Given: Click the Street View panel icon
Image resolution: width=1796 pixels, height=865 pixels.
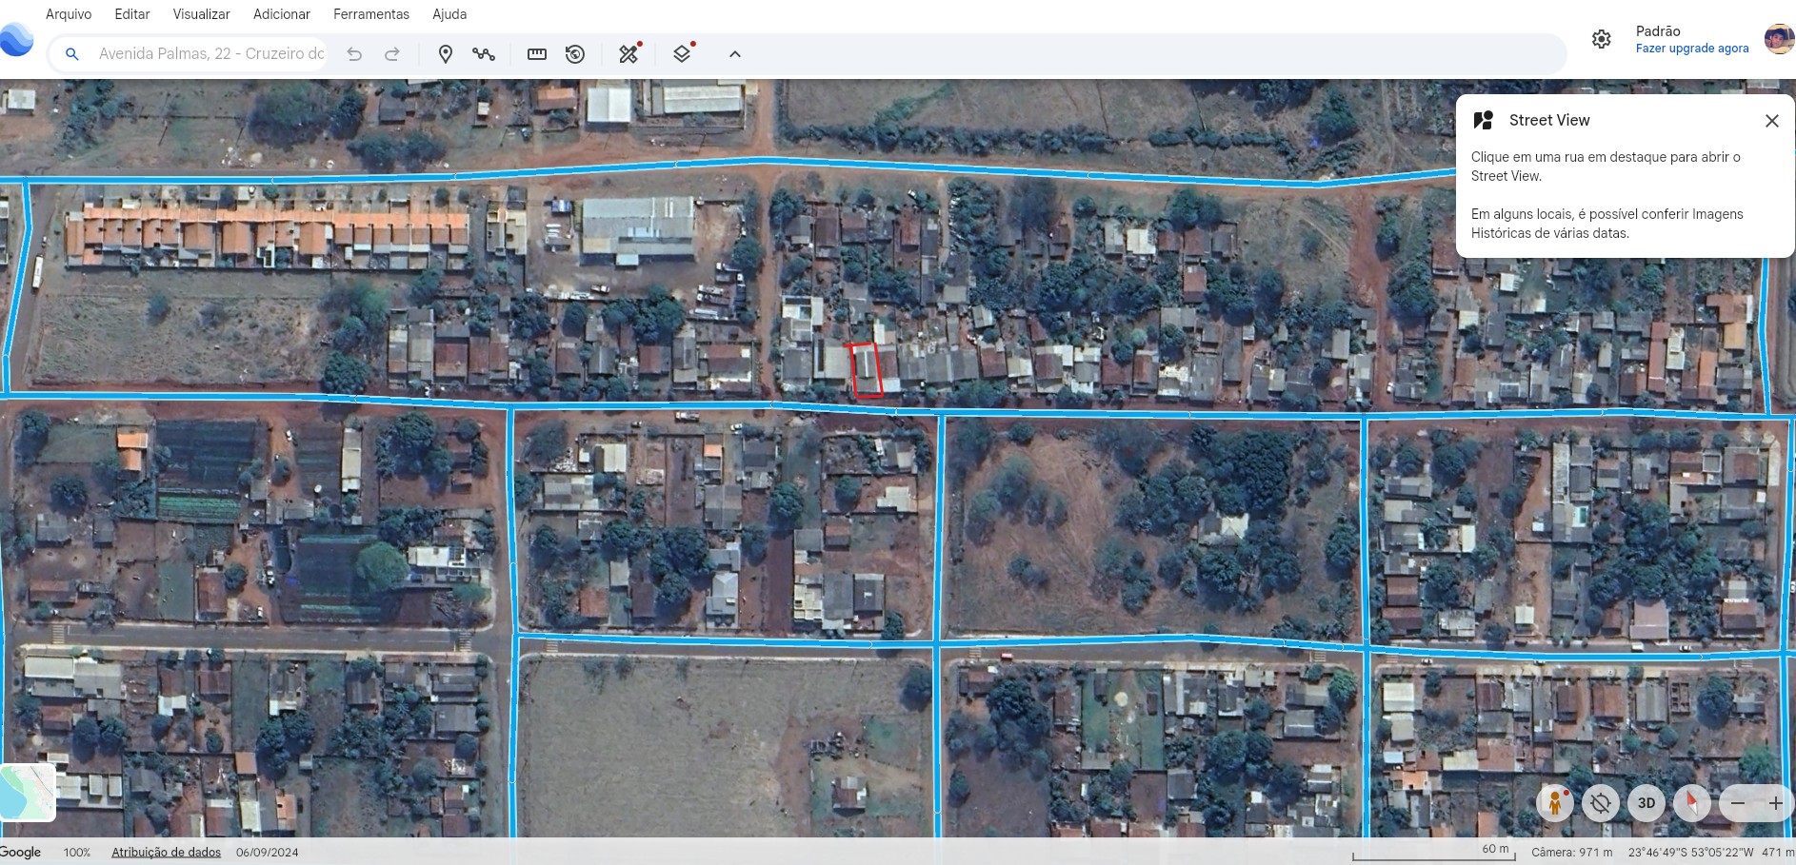Looking at the screenshot, I should [1483, 120].
